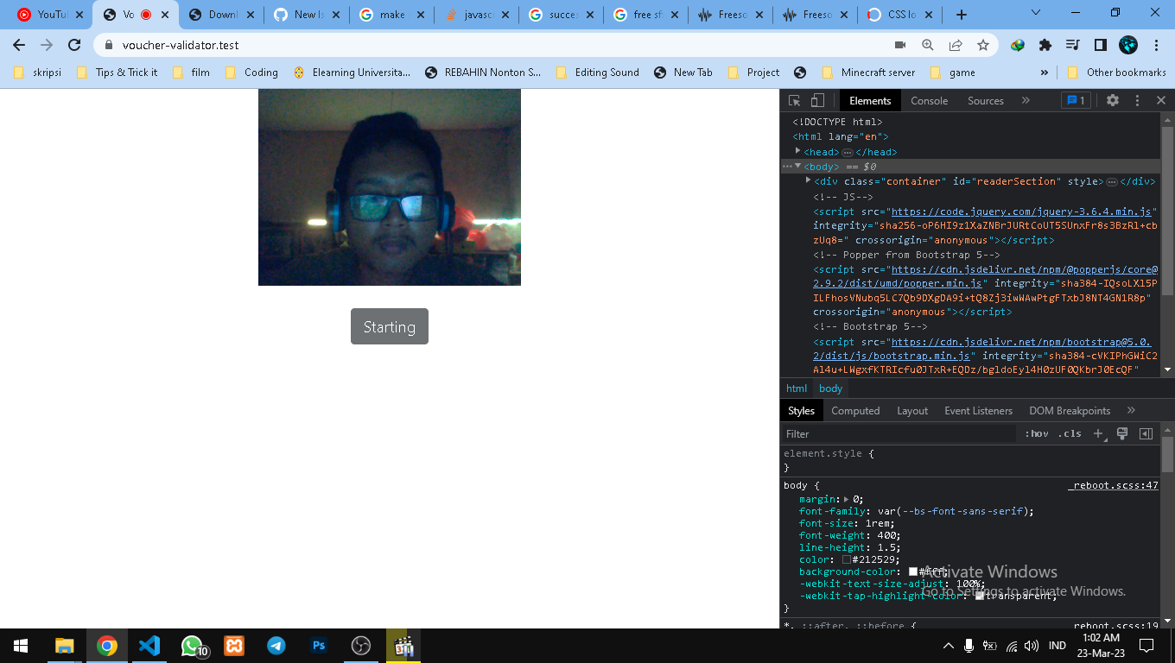Image resolution: width=1175 pixels, height=663 pixels.
Task: Click the Starting button on the page
Action: (389, 326)
